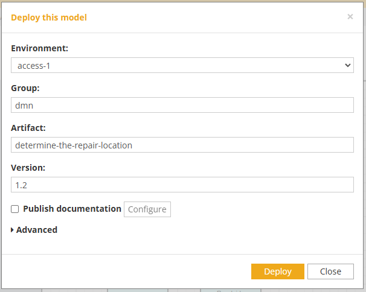The image size is (366, 292).
Task: Click the chevron arrow of Environment select
Action: click(x=347, y=65)
